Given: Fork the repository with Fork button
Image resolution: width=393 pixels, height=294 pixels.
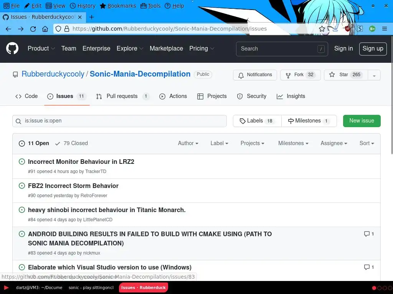Looking at the screenshot, I should coord(300,75).
